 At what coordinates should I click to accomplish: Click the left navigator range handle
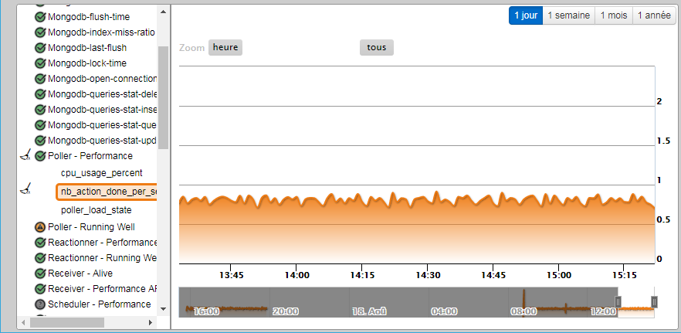tap(618, 301)
